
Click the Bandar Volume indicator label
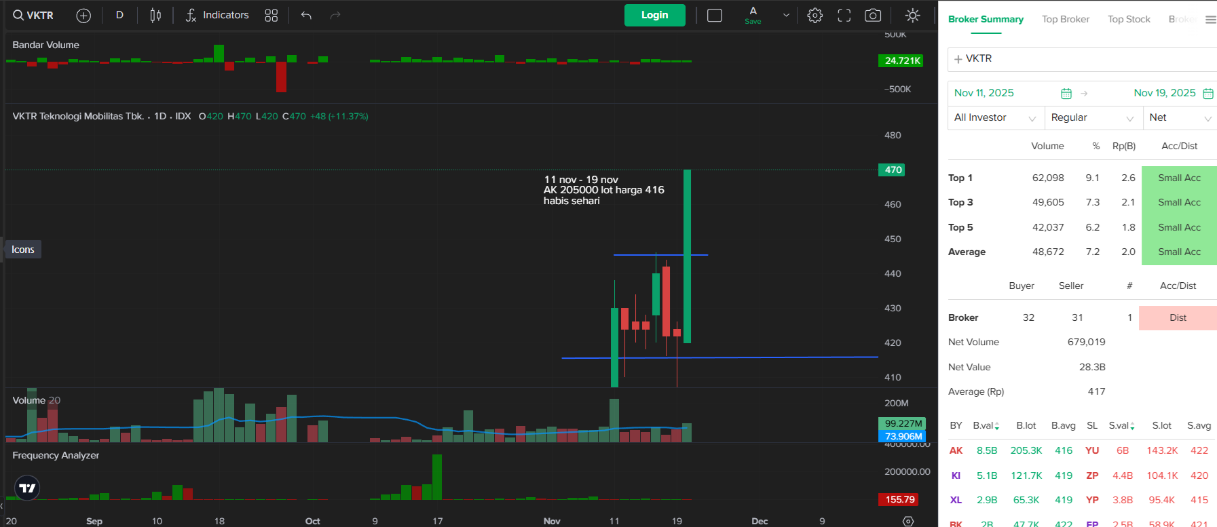[x=46, y=45]
